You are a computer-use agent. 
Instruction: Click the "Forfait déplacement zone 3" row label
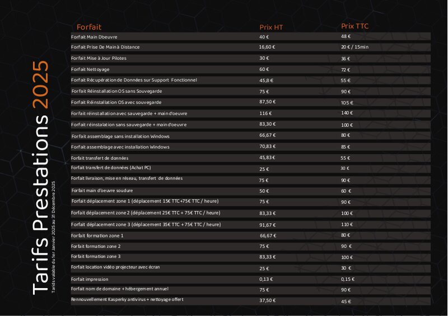(146, 224)
